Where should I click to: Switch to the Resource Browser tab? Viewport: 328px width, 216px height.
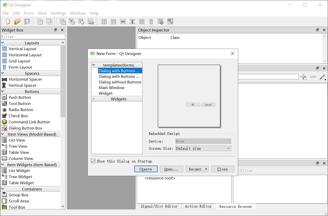click(x=236, y=207)
